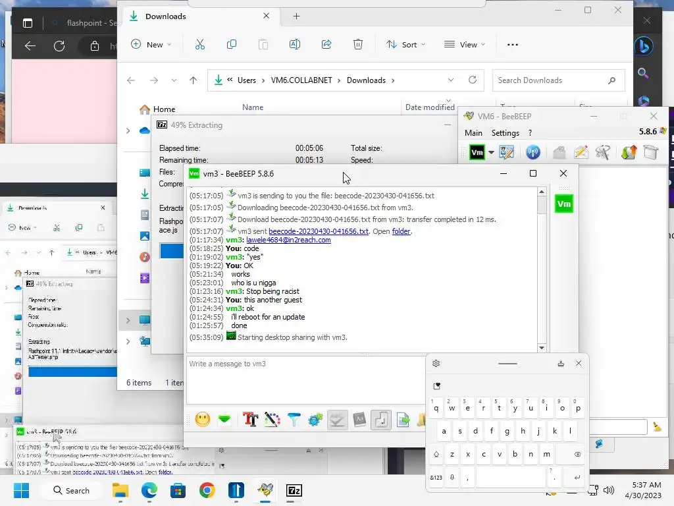This screenshot has height=506, width=674.
Task: Open 7-Zip from the taskbar
Action: click(294, 490)
